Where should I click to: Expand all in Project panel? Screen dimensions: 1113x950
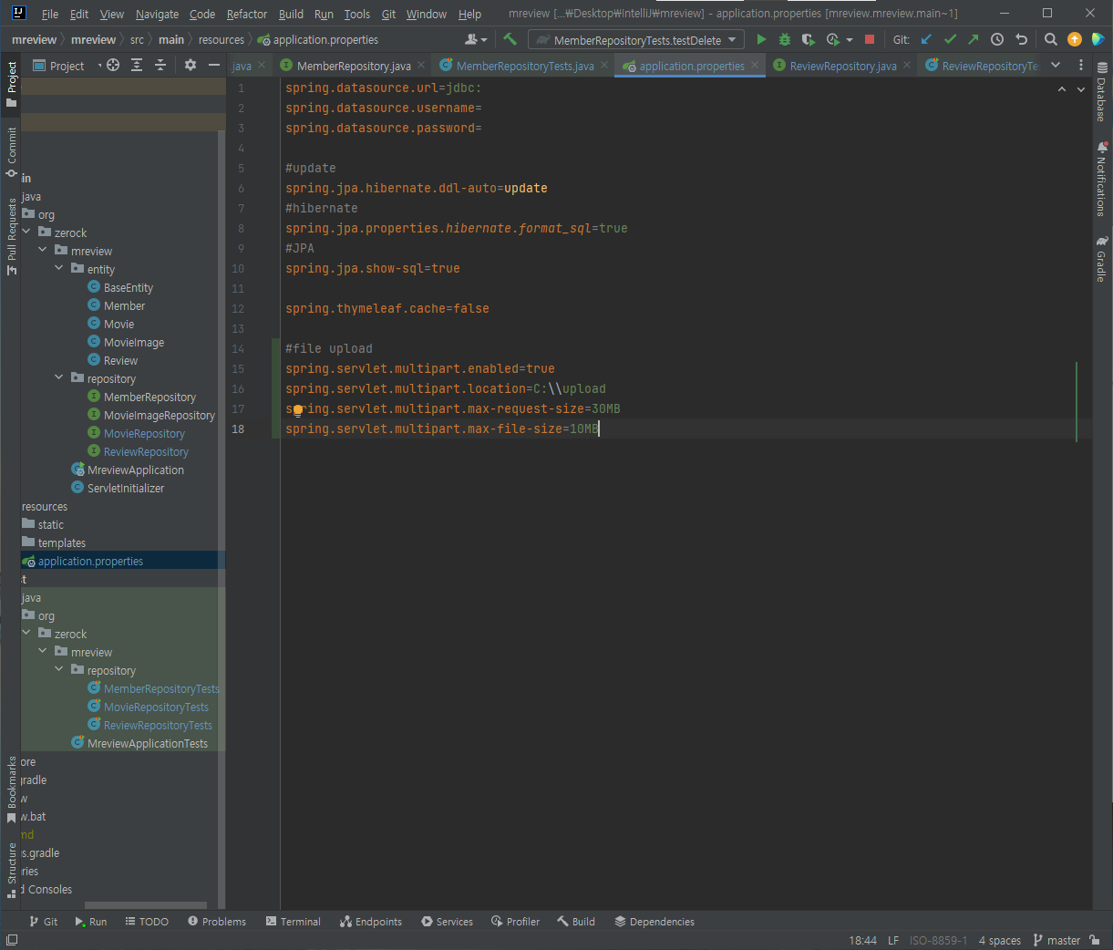coord(137,65)
